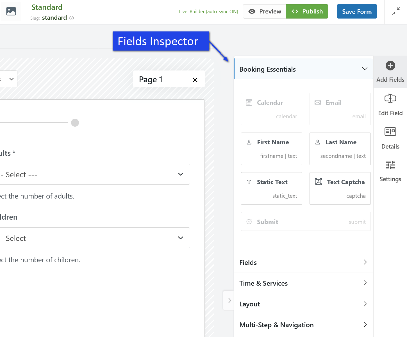This screenshot has height=337, width=407.
Task: Add the Text Captcha field
Action: point(340,188)
